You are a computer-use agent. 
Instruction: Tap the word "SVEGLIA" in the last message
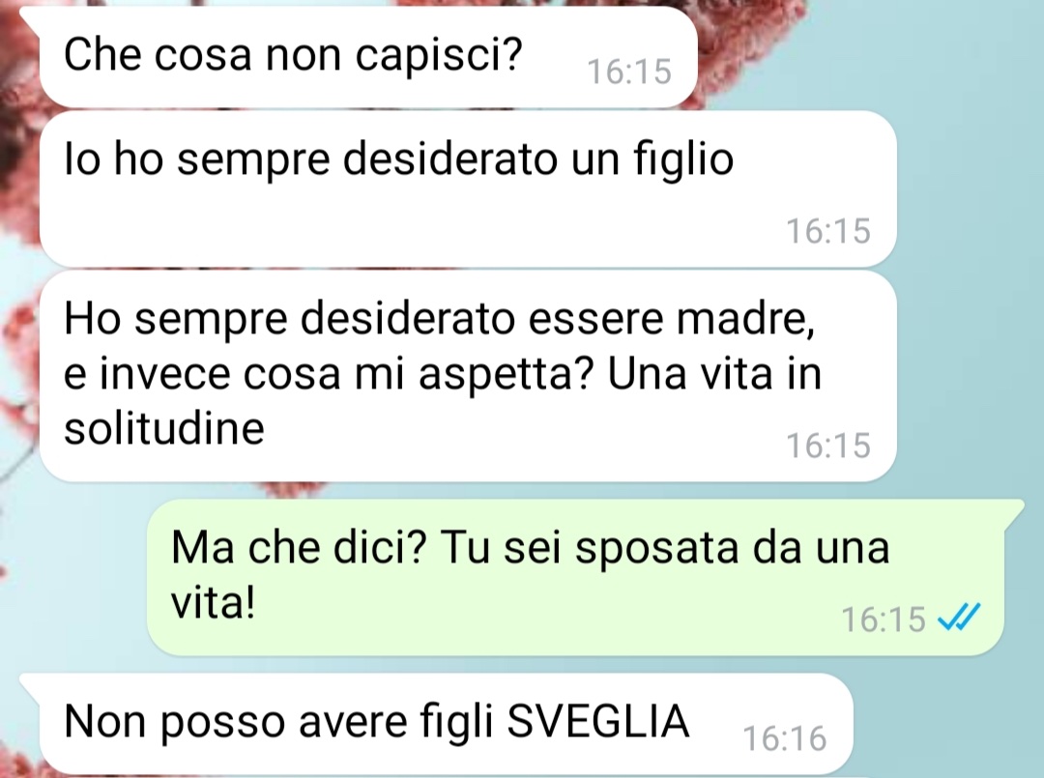[598, 721]
